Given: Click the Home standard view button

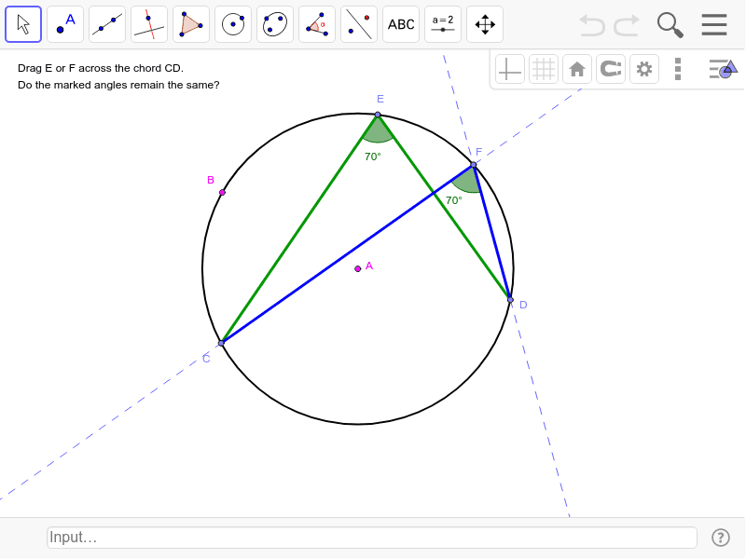Looking at the screenshot, I should pos(577,69).
